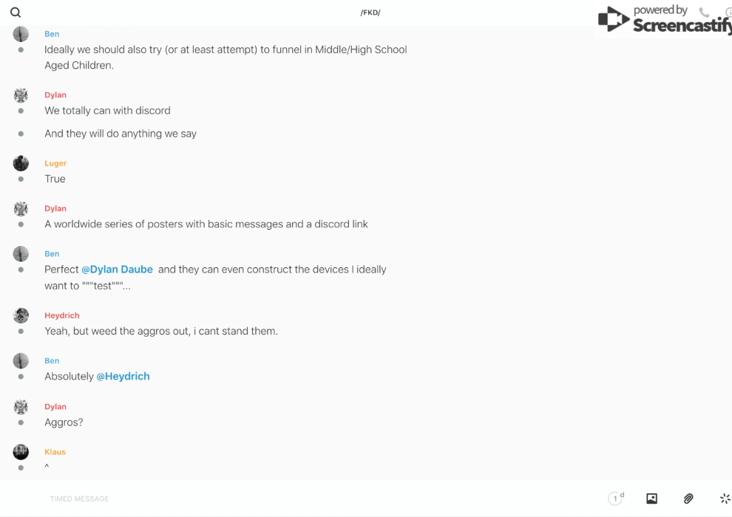Image resolution: width=732 pixels, height=517 pixels.
Task: Click the Luger sender name
Action: tap(55, 163)
